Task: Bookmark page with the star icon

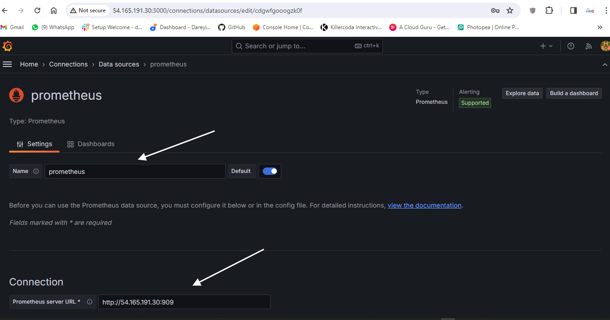Action: point(510,10)
